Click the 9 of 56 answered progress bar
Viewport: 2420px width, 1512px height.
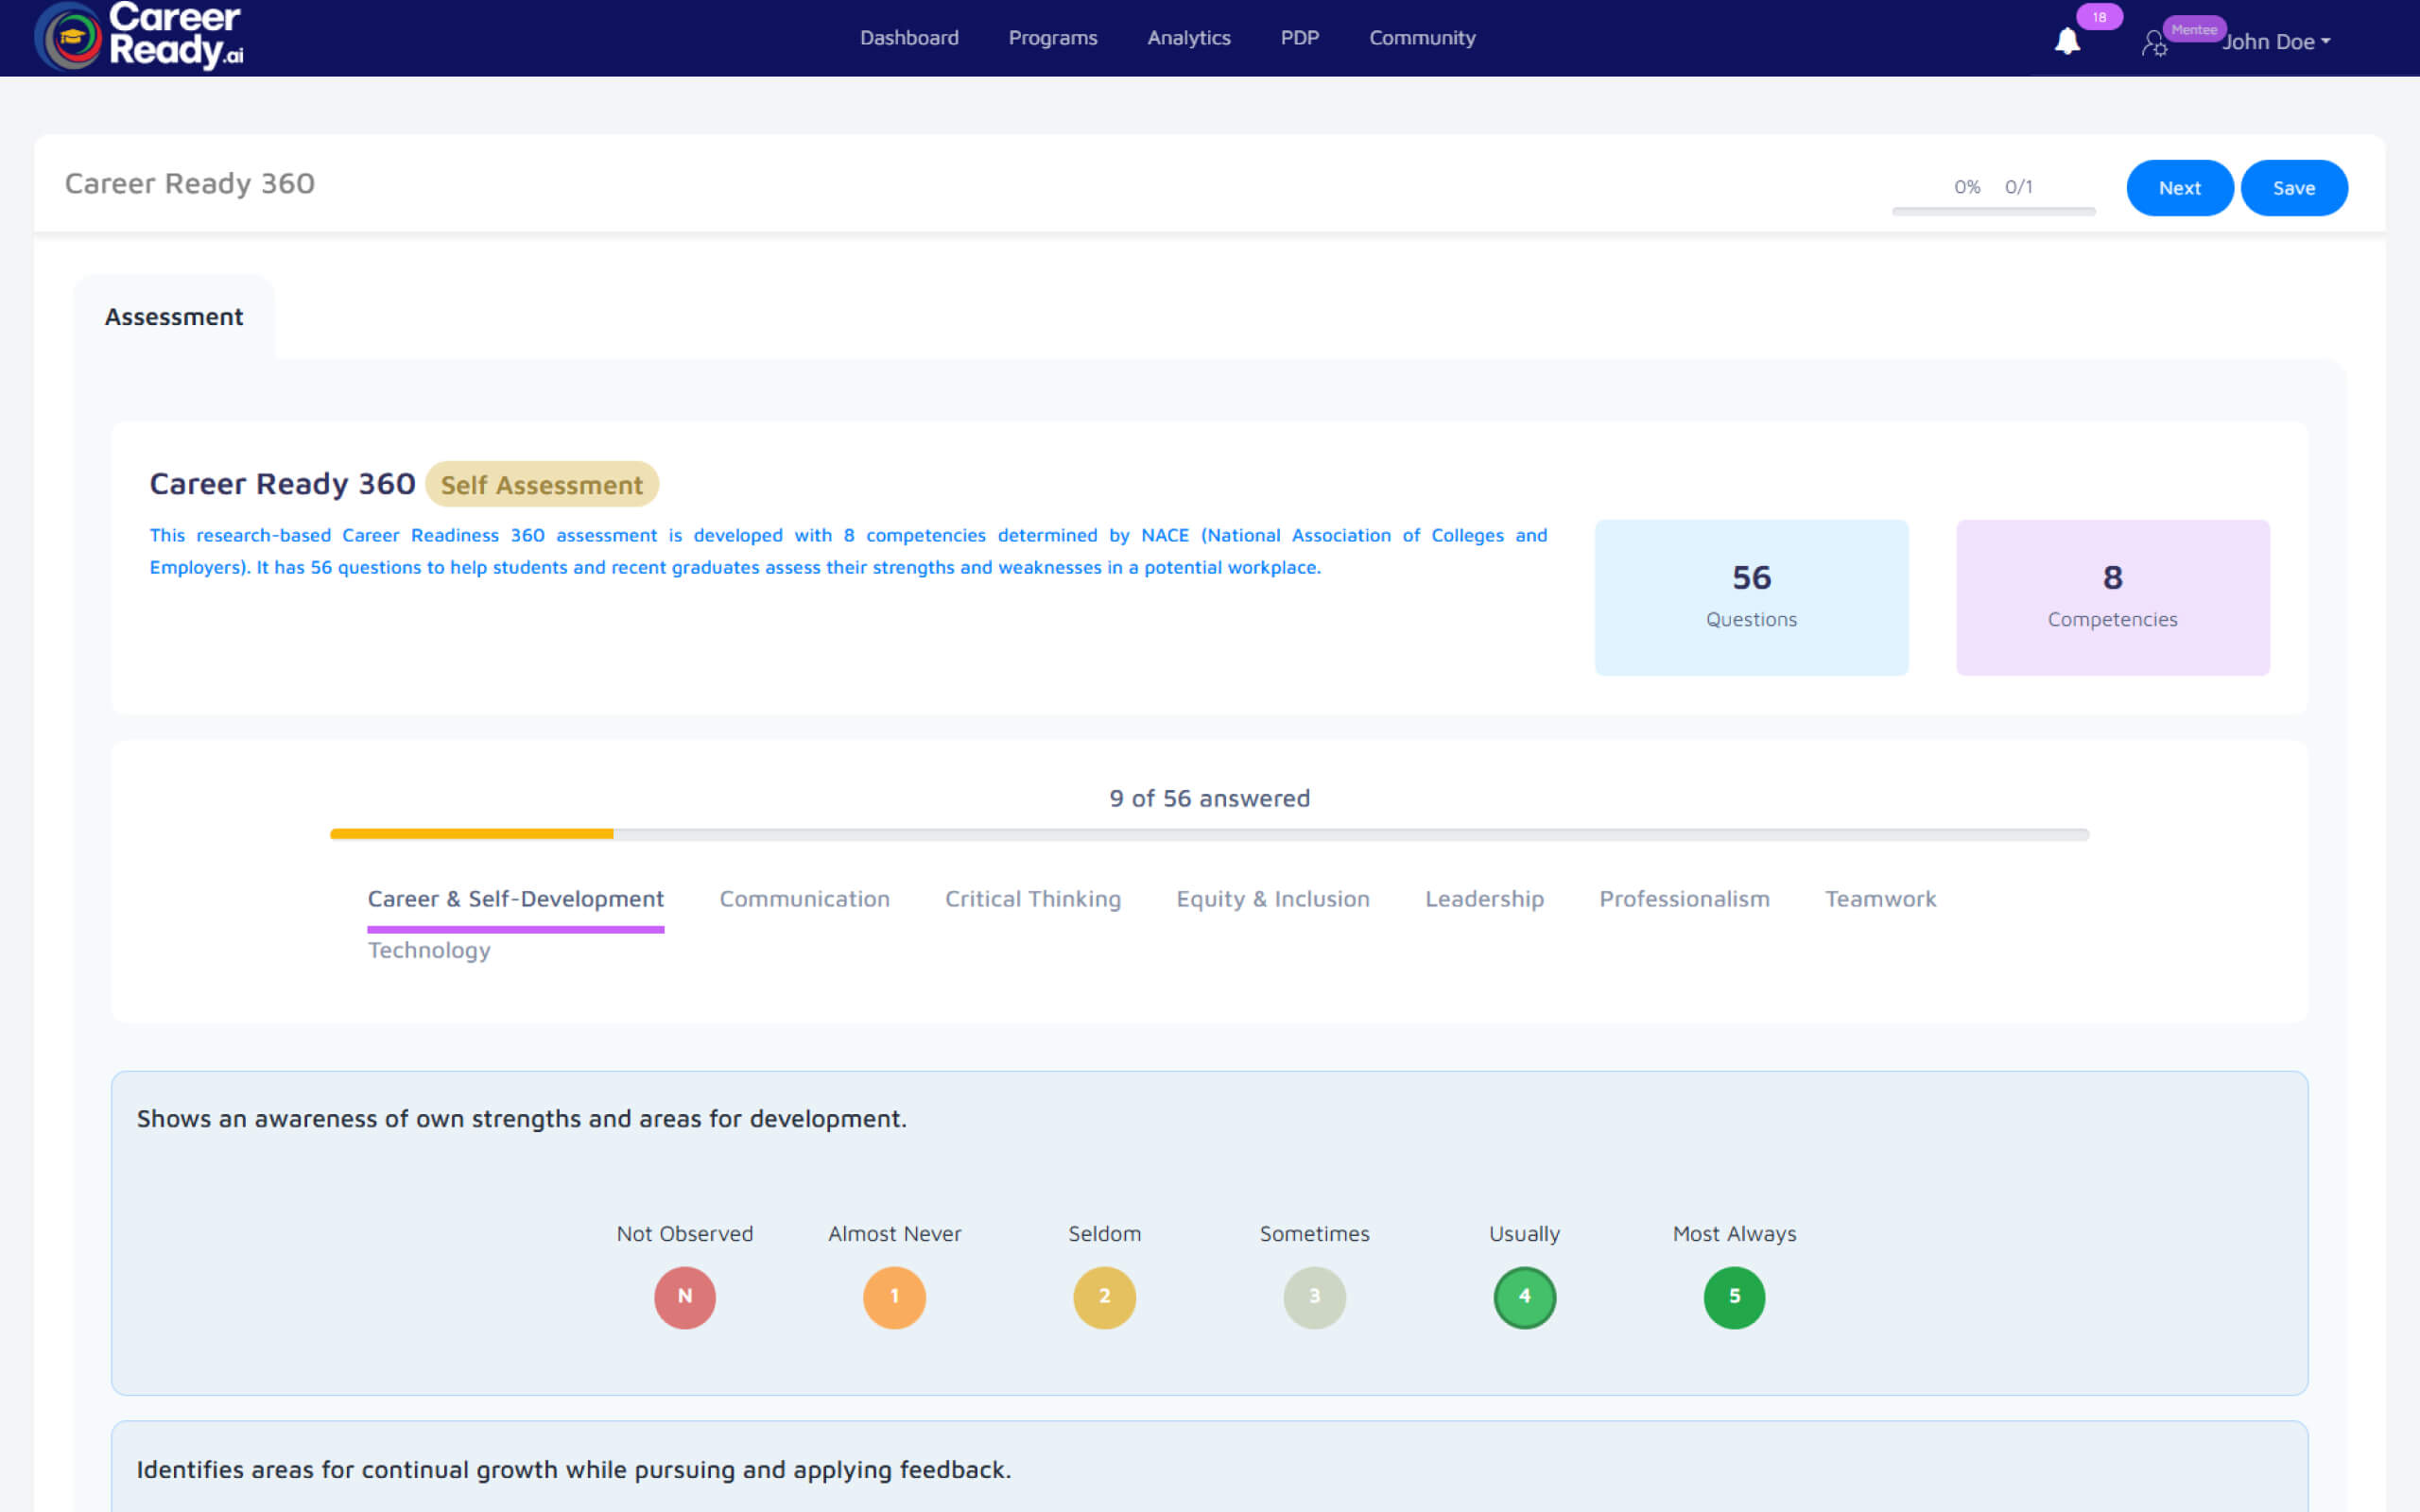[1210, 834]
